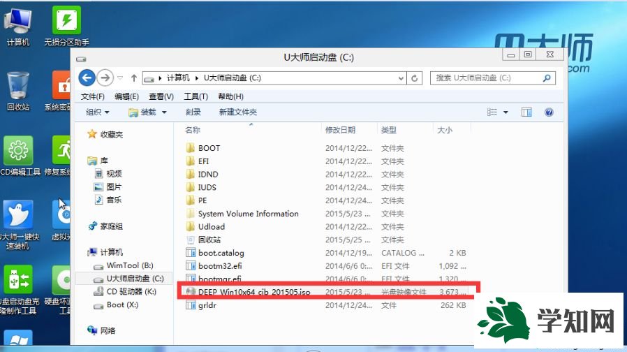Open CD 驱动器 (K:) in sidebar
The height and width of the screenshot is (352, 627).
coord(125,292)
